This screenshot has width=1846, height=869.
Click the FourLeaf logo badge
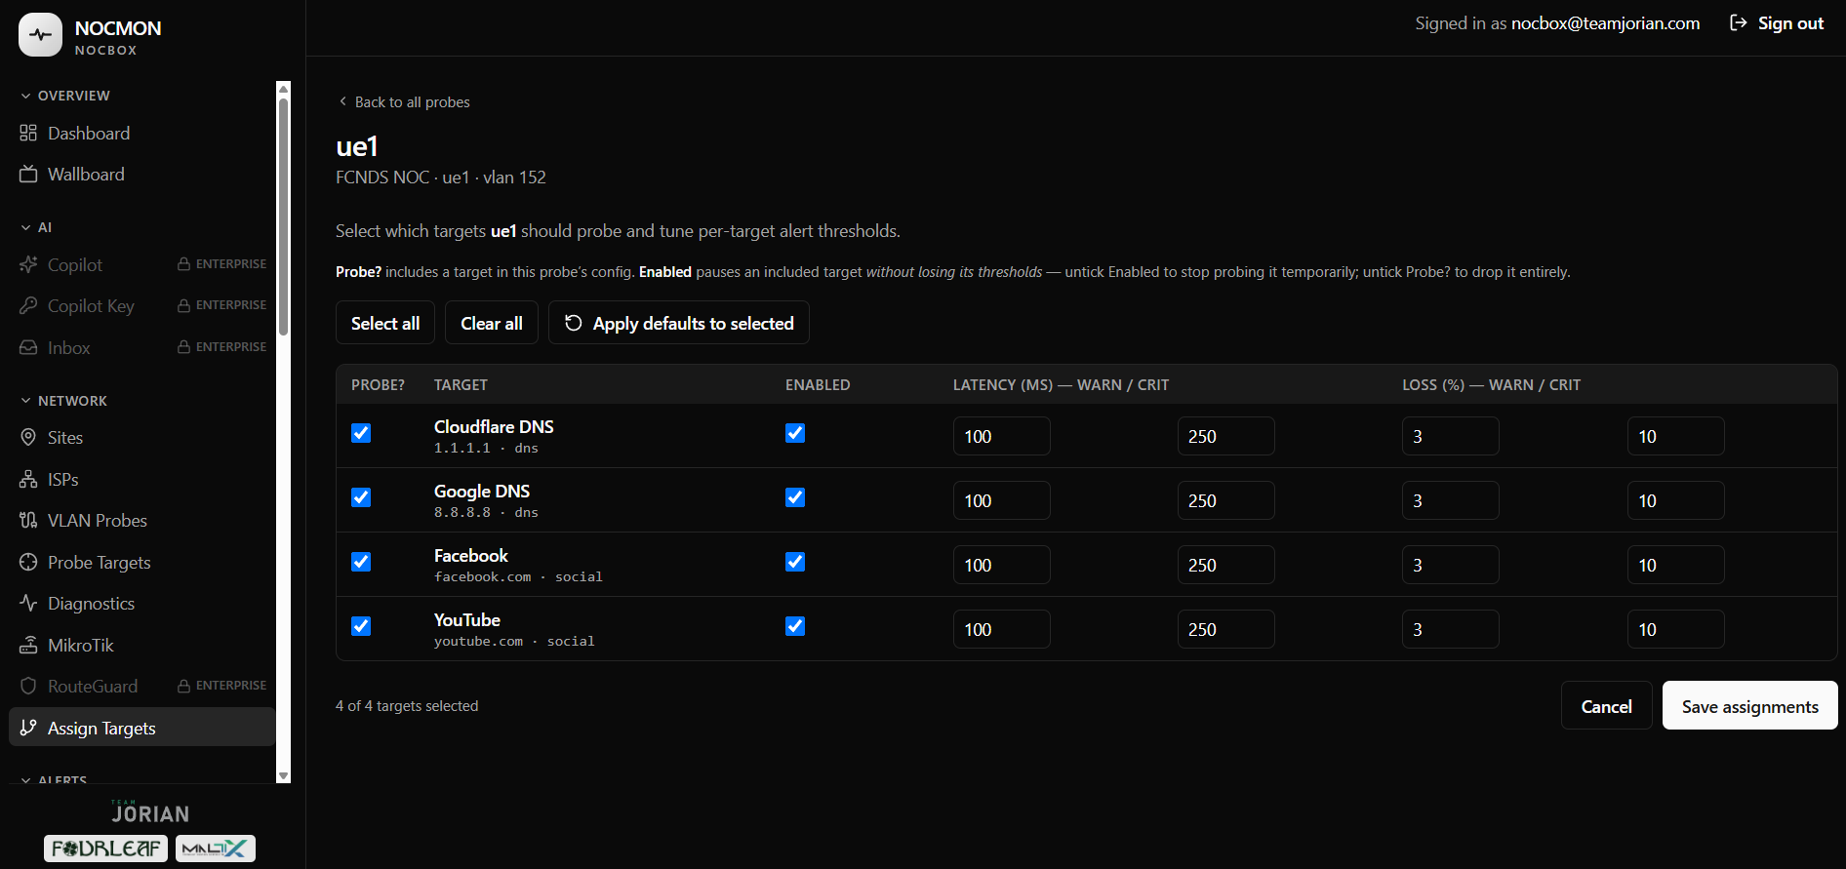pos(105,849)
